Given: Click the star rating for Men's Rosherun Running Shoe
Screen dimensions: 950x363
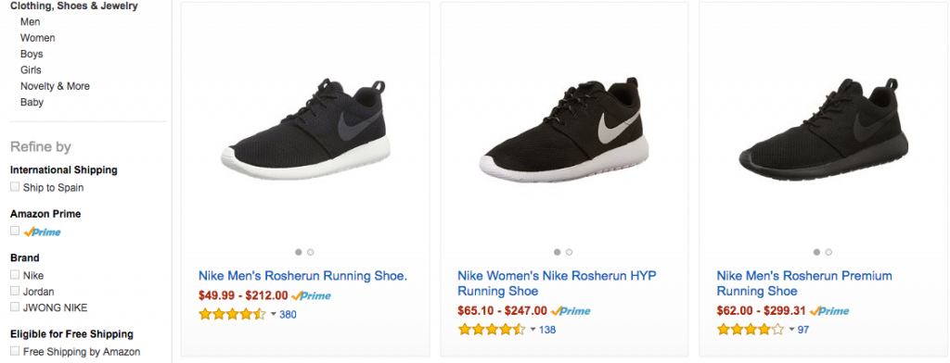Looking at the screenshot, I should (x=232, y=314).
